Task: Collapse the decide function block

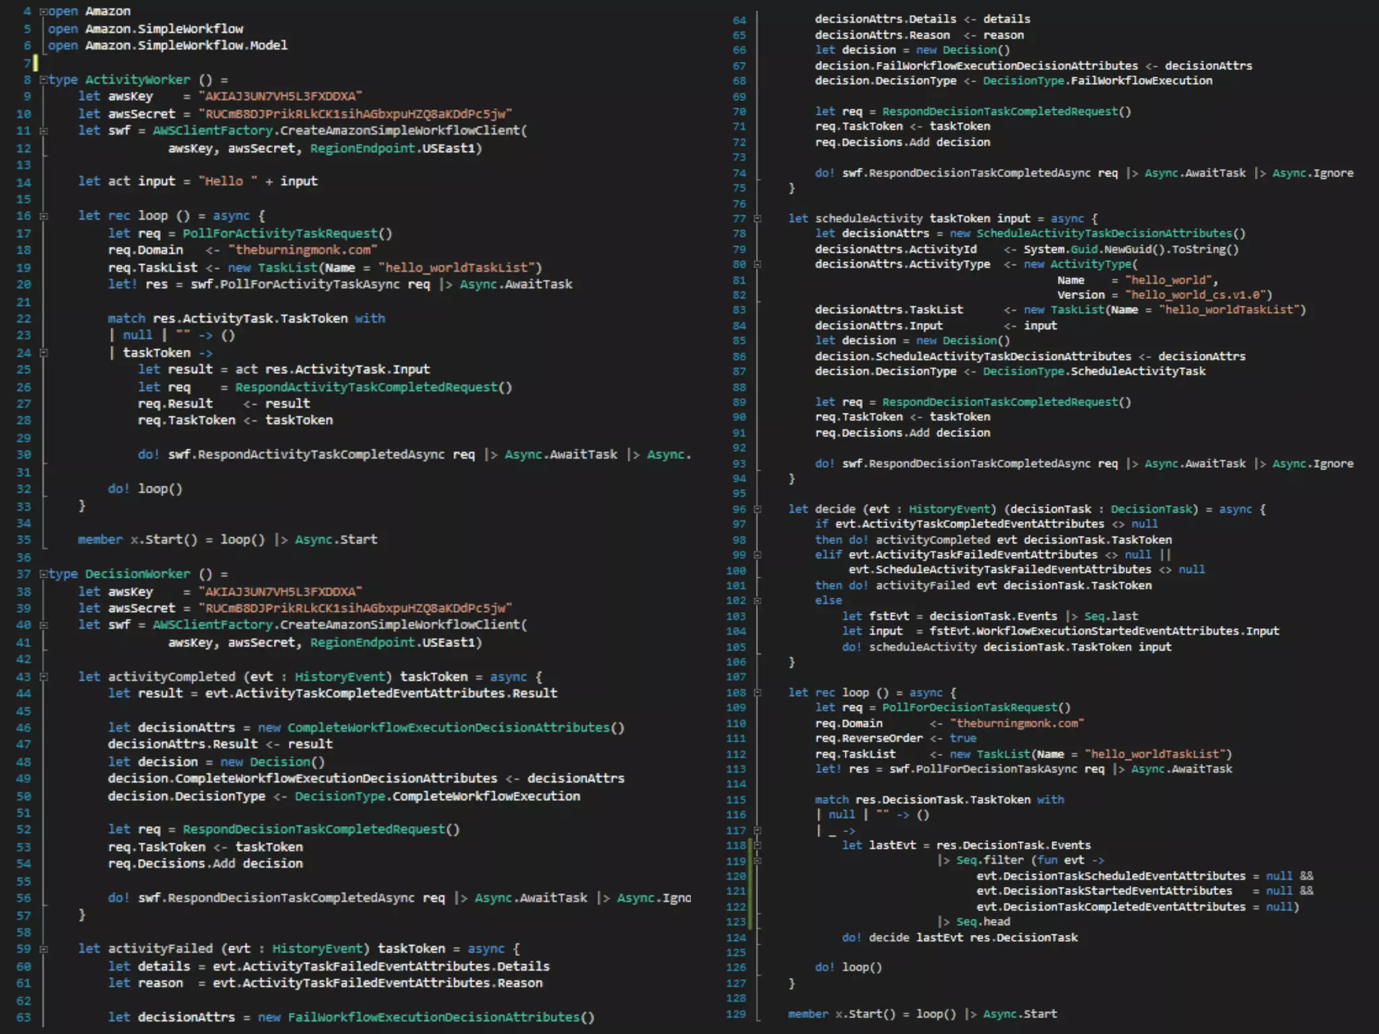Action: pos(758,510)
